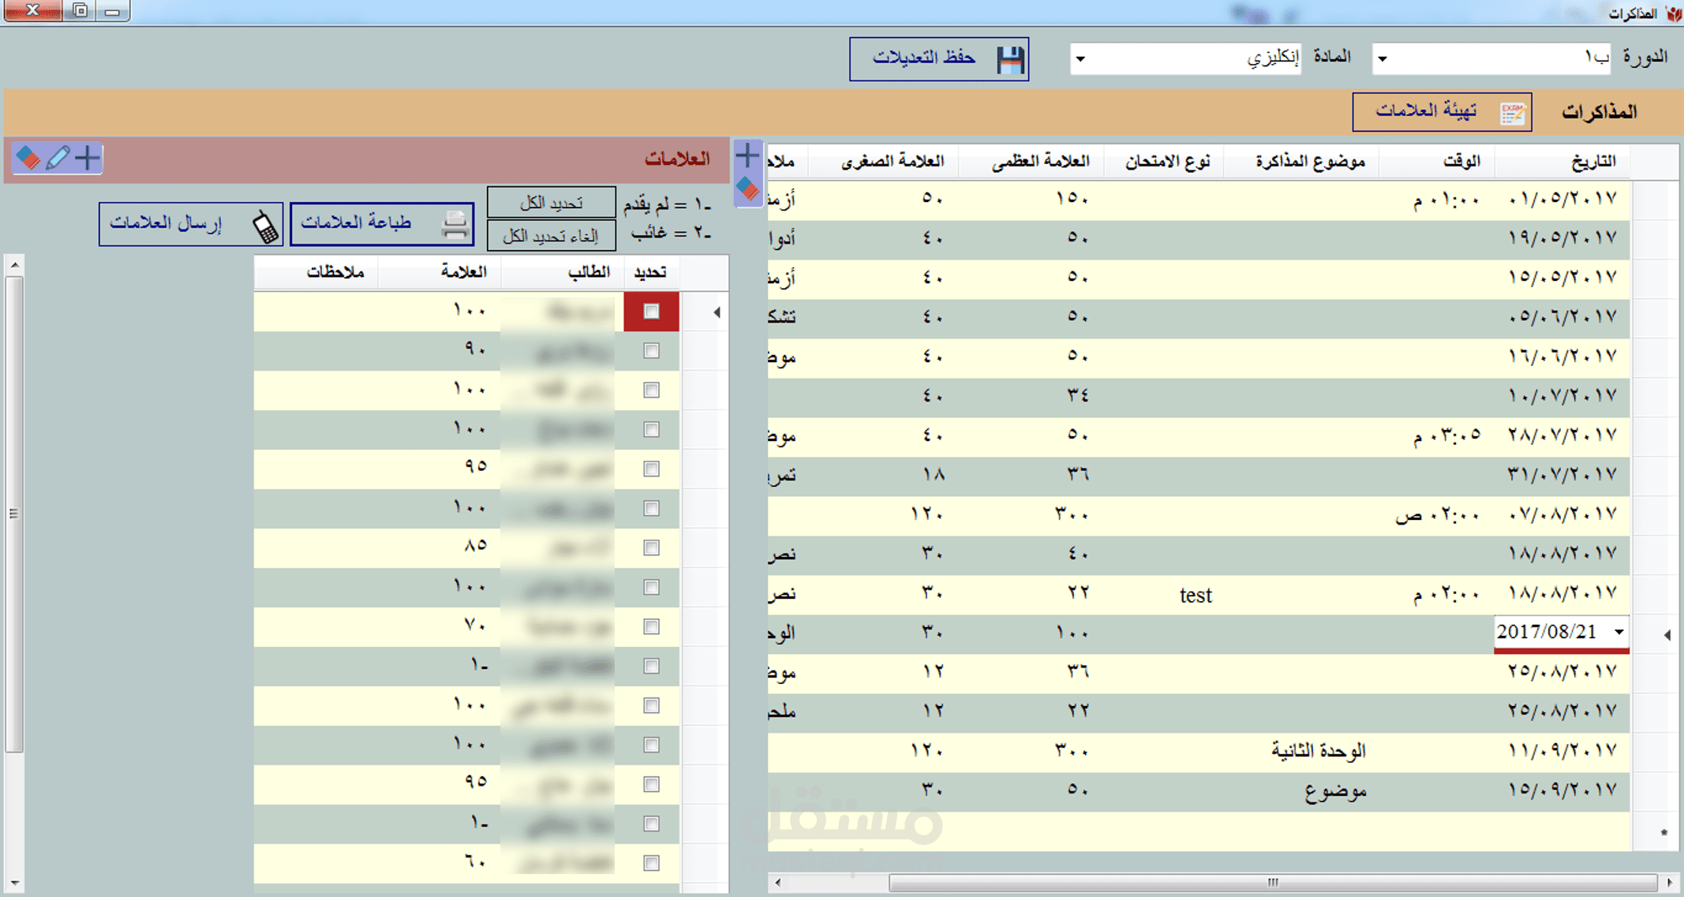This screenshot has height=897, width=1684.
Task: Check the box for student with mark ٦٠
Action: click(x=651, y=863)
